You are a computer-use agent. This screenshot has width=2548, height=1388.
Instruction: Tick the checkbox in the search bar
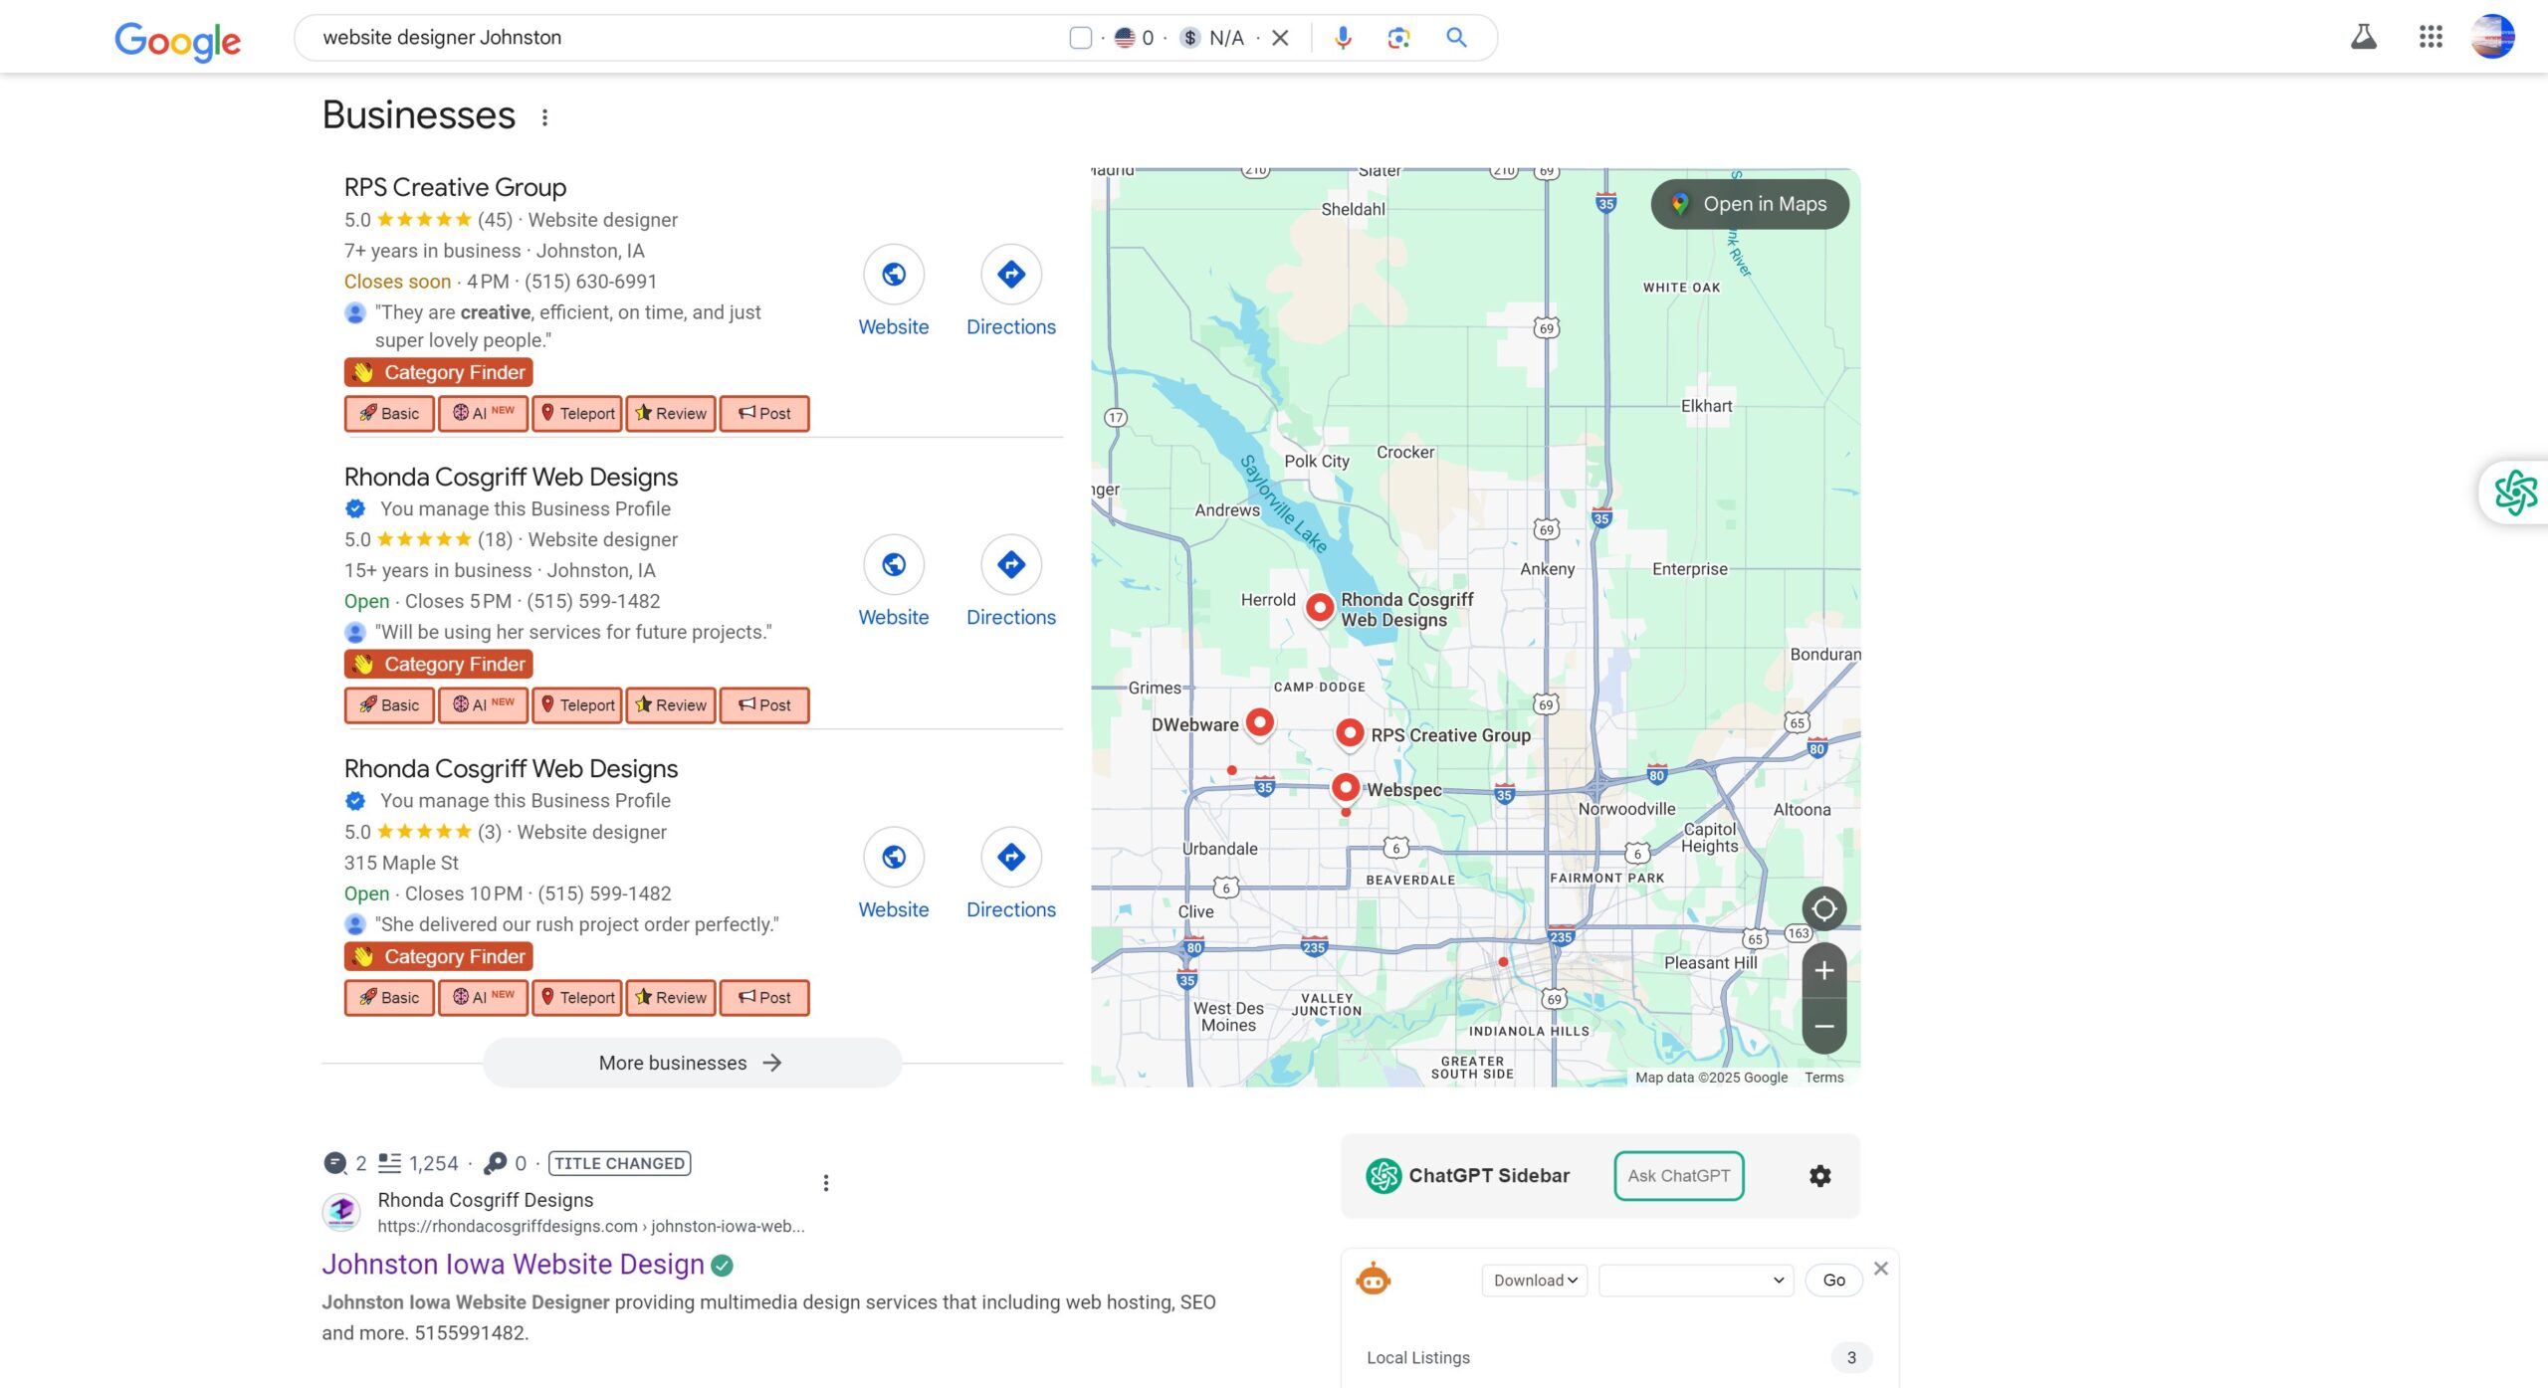[x=1081, y=38]
